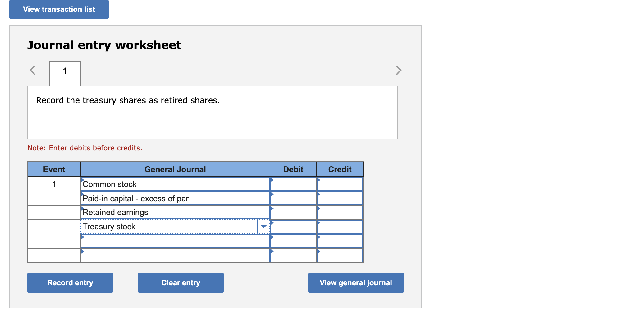Viewport: 627px width, 325px height.
Task: Click the View transaction list button
Action: [x=58, y=9]
